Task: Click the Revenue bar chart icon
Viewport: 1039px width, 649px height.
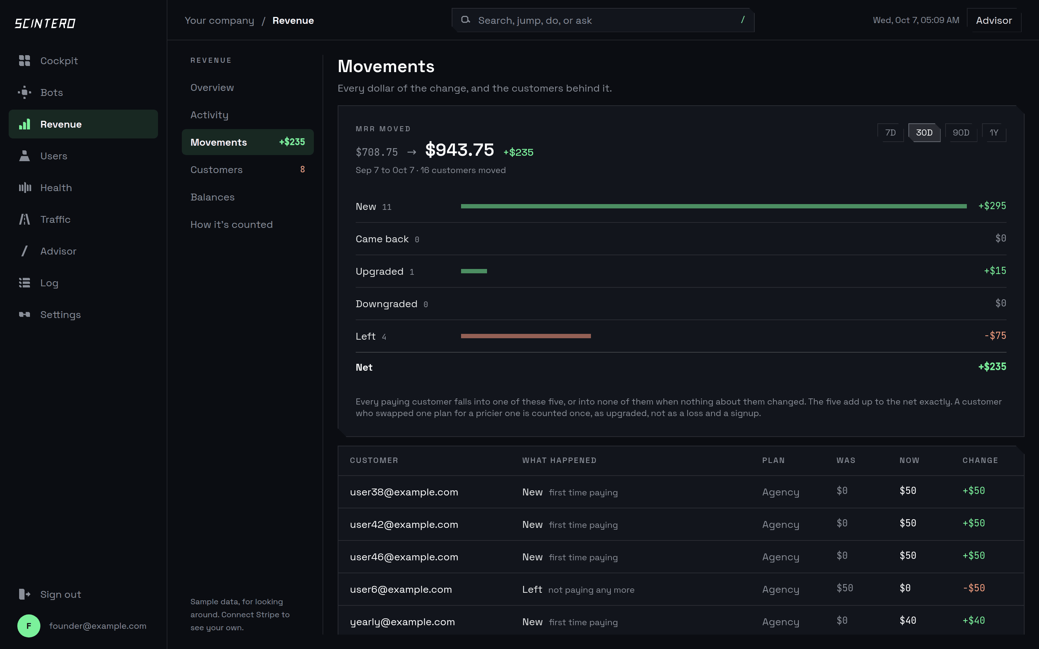Action: click(25, 124)
